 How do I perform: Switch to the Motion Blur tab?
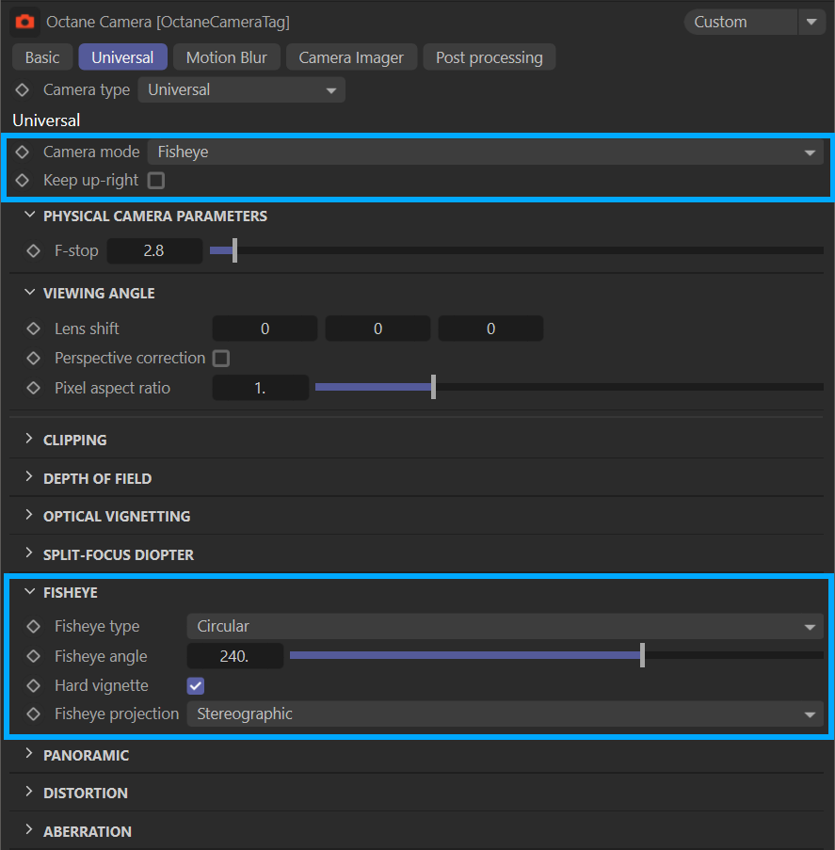[x=226, y=57]
